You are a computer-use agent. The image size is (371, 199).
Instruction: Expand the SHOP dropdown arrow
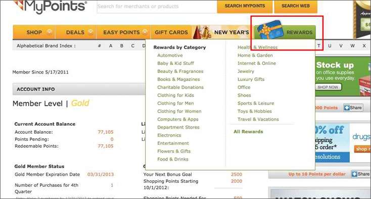click(49, 32)
